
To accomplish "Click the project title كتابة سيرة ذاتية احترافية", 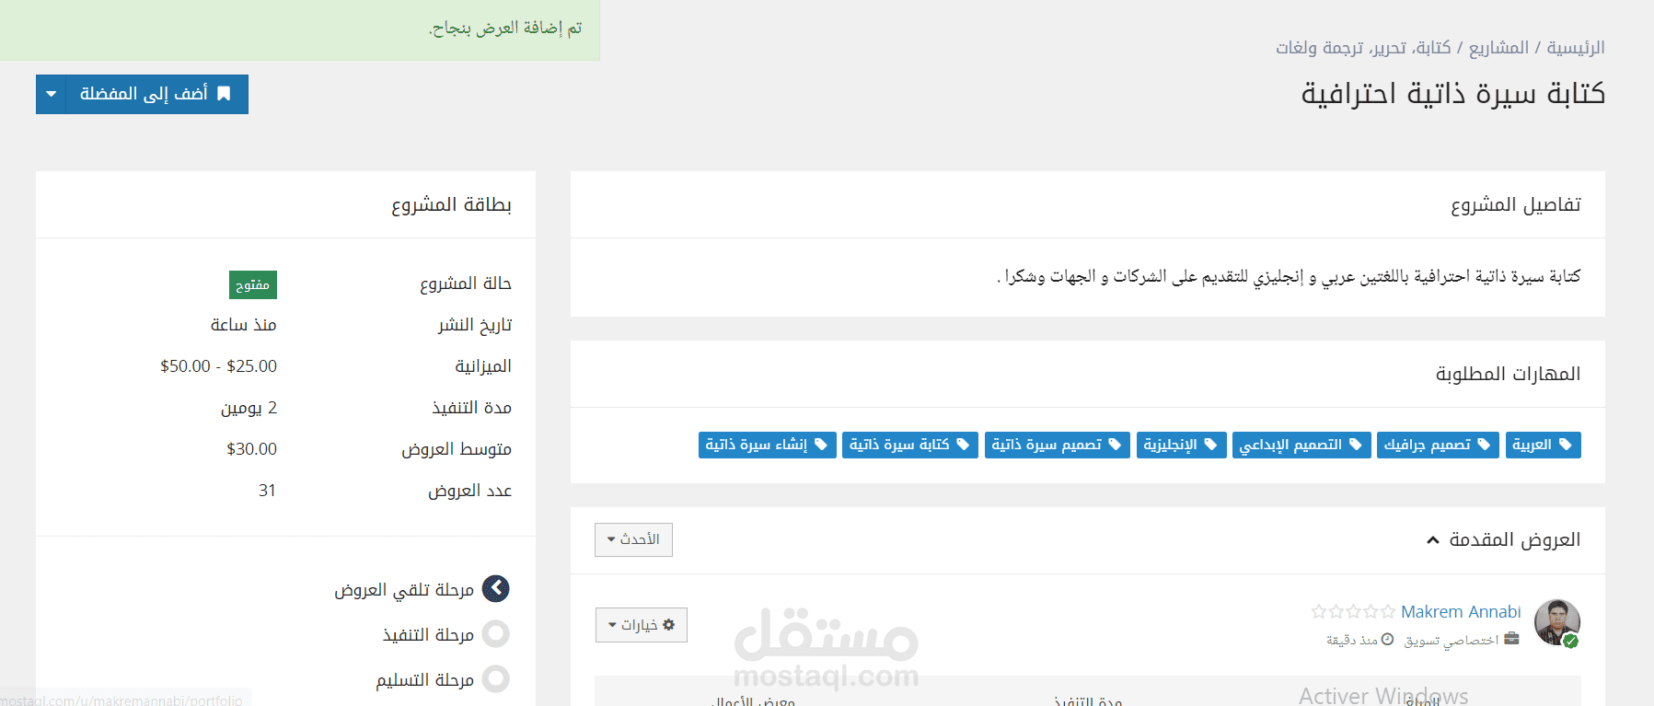I will (1452, 93).
